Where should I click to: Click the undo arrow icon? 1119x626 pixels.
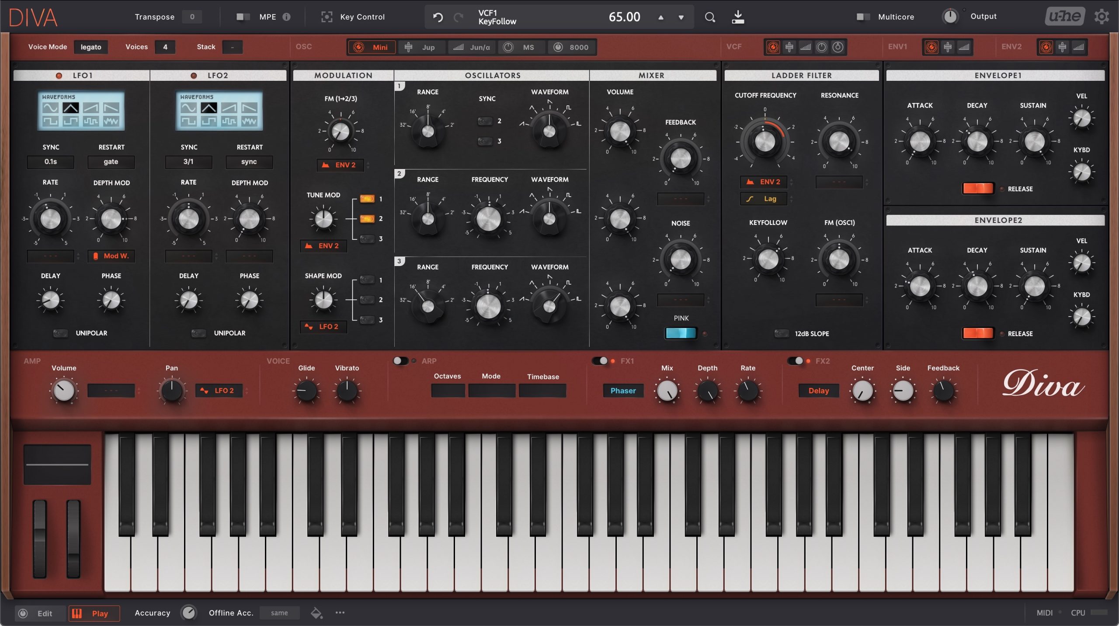click(x=438, y=17)
